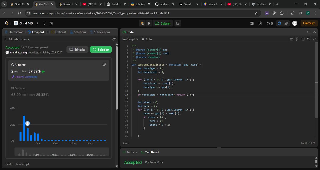Open a new browser tab

click(x=277, y=4)
